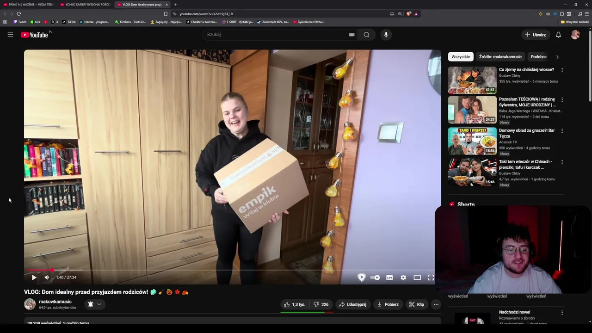Open the Wszystkie zakładki bookmarks folder

tap(574, 22)
